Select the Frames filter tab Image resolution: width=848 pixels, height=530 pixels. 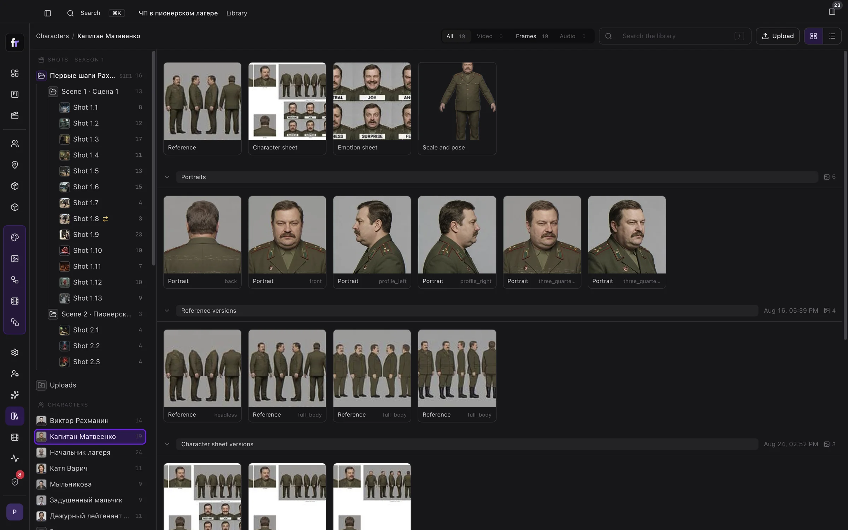[532, 36]
